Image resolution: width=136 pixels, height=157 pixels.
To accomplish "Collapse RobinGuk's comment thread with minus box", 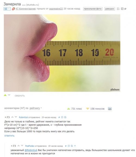I will 62,117.
